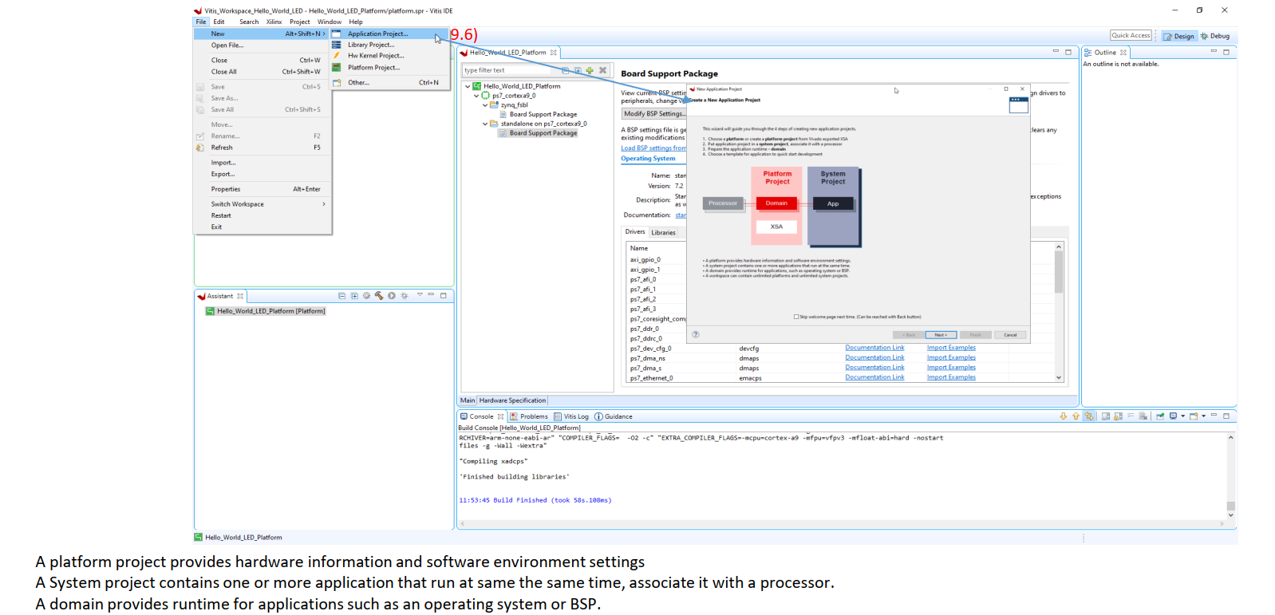Click Cancel in New Application Project dialog

1010,335
